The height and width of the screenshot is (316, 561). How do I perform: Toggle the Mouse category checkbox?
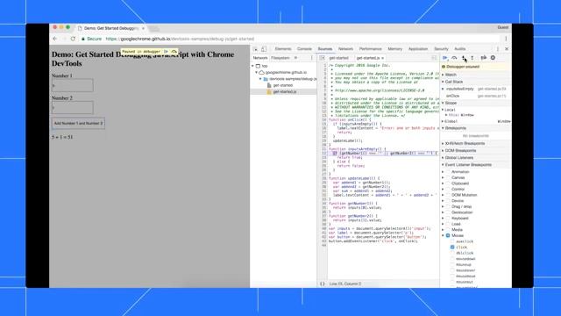448,235
